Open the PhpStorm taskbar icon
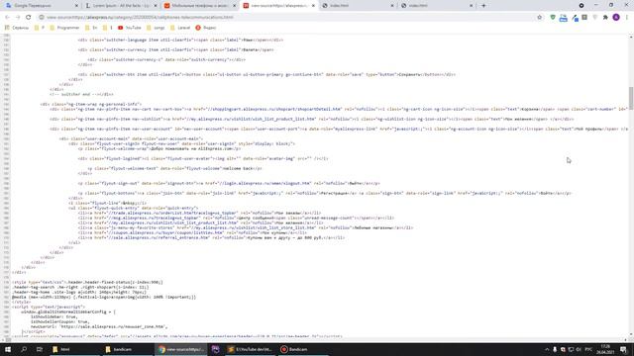634x356 pixels. 216,349
